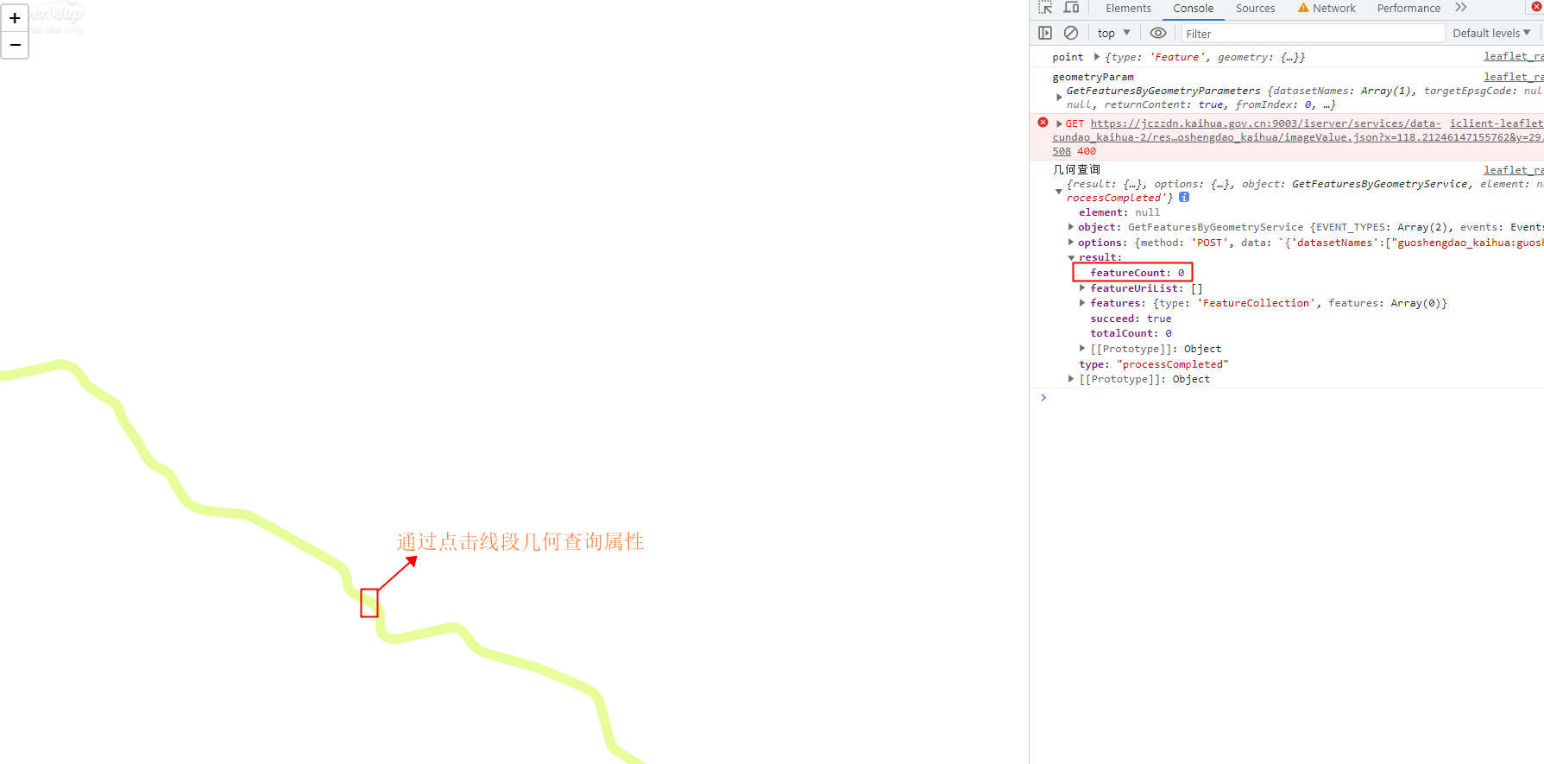This screenshot has height=764, width=1544.
Task: Show more DevTools tabs via double chevron
Action: click(x=1460, y=8)
